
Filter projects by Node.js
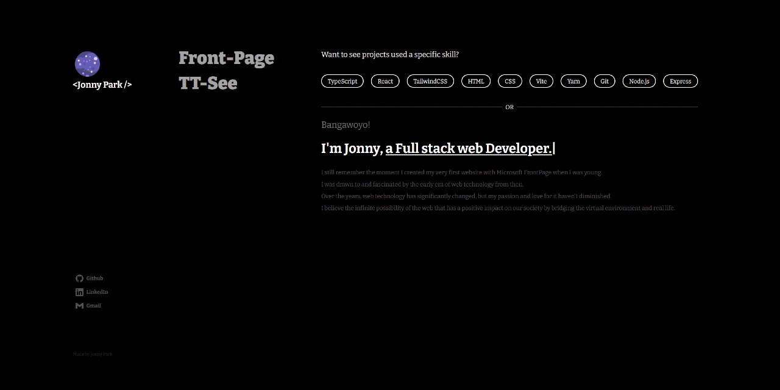point(639,80)
